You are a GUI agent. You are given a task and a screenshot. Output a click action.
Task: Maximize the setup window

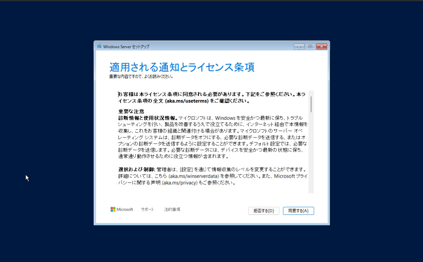310,46
